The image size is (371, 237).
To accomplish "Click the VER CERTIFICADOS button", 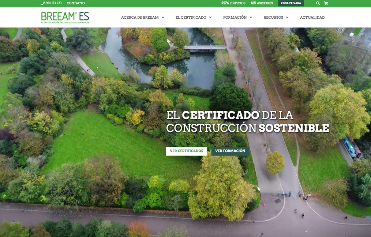I will tap(187, 151).
